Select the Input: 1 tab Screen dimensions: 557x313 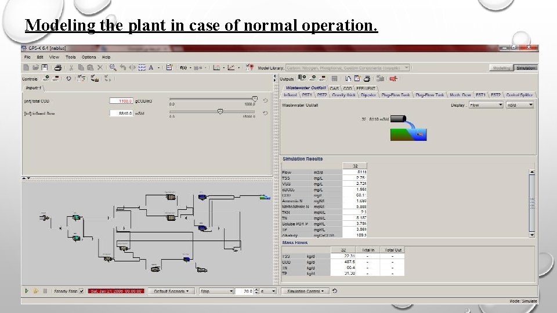(x=34, y=88)
